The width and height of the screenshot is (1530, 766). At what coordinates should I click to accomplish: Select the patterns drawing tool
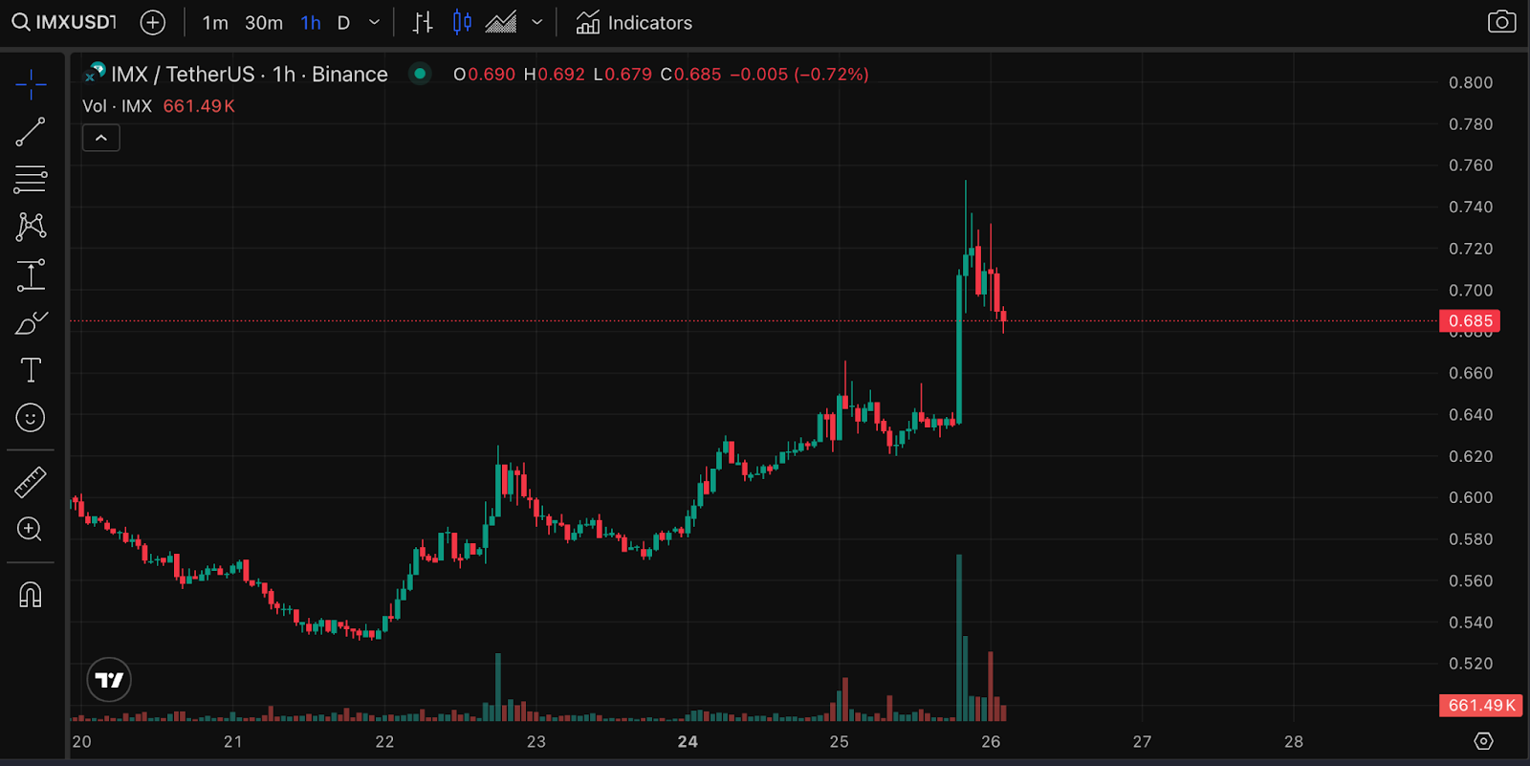click(x=31, y=227)
